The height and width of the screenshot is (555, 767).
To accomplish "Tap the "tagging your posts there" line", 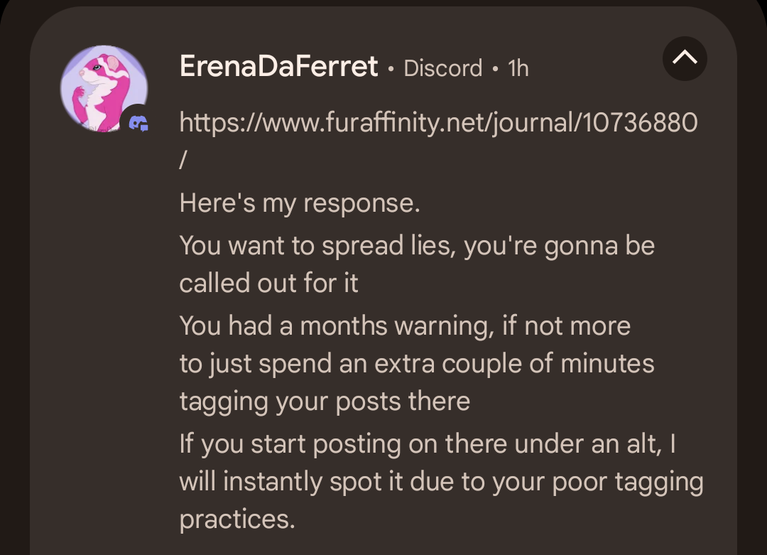I will 325,401.
